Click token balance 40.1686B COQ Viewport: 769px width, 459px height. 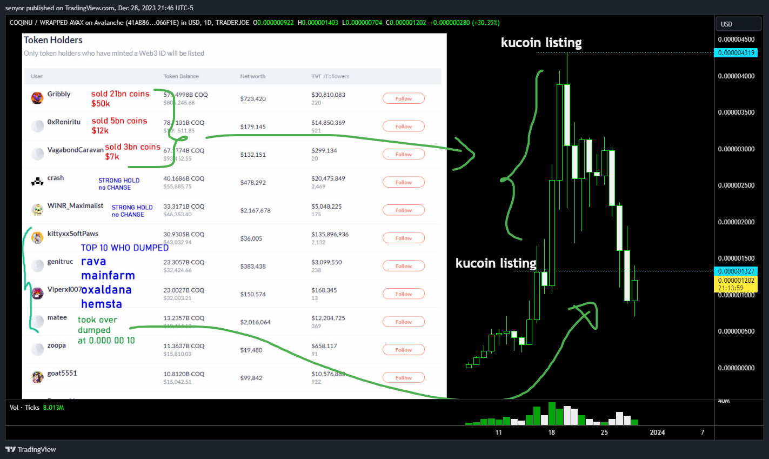pyautogui.click(x=184, y=178)
